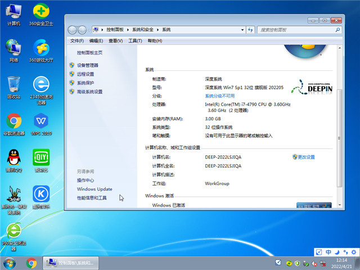Screen dimensions: 360x270
Task: Select the 系统免一键安装系统 desktop icon
Action: click(x=13, y=200)
